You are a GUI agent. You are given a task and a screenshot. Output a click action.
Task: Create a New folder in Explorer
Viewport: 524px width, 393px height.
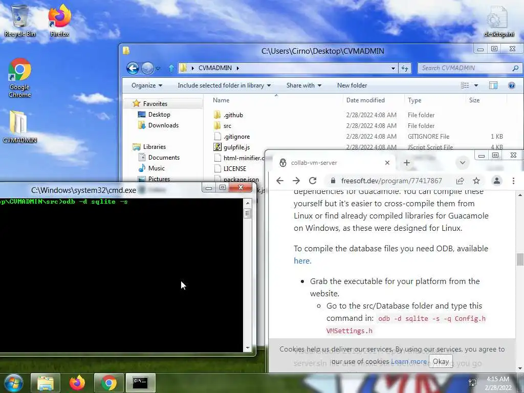pyautogui.click(x=352, y=85)
